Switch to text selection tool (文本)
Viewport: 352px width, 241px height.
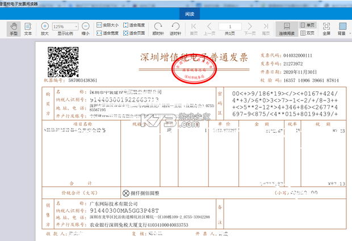[x=28, y=29]
